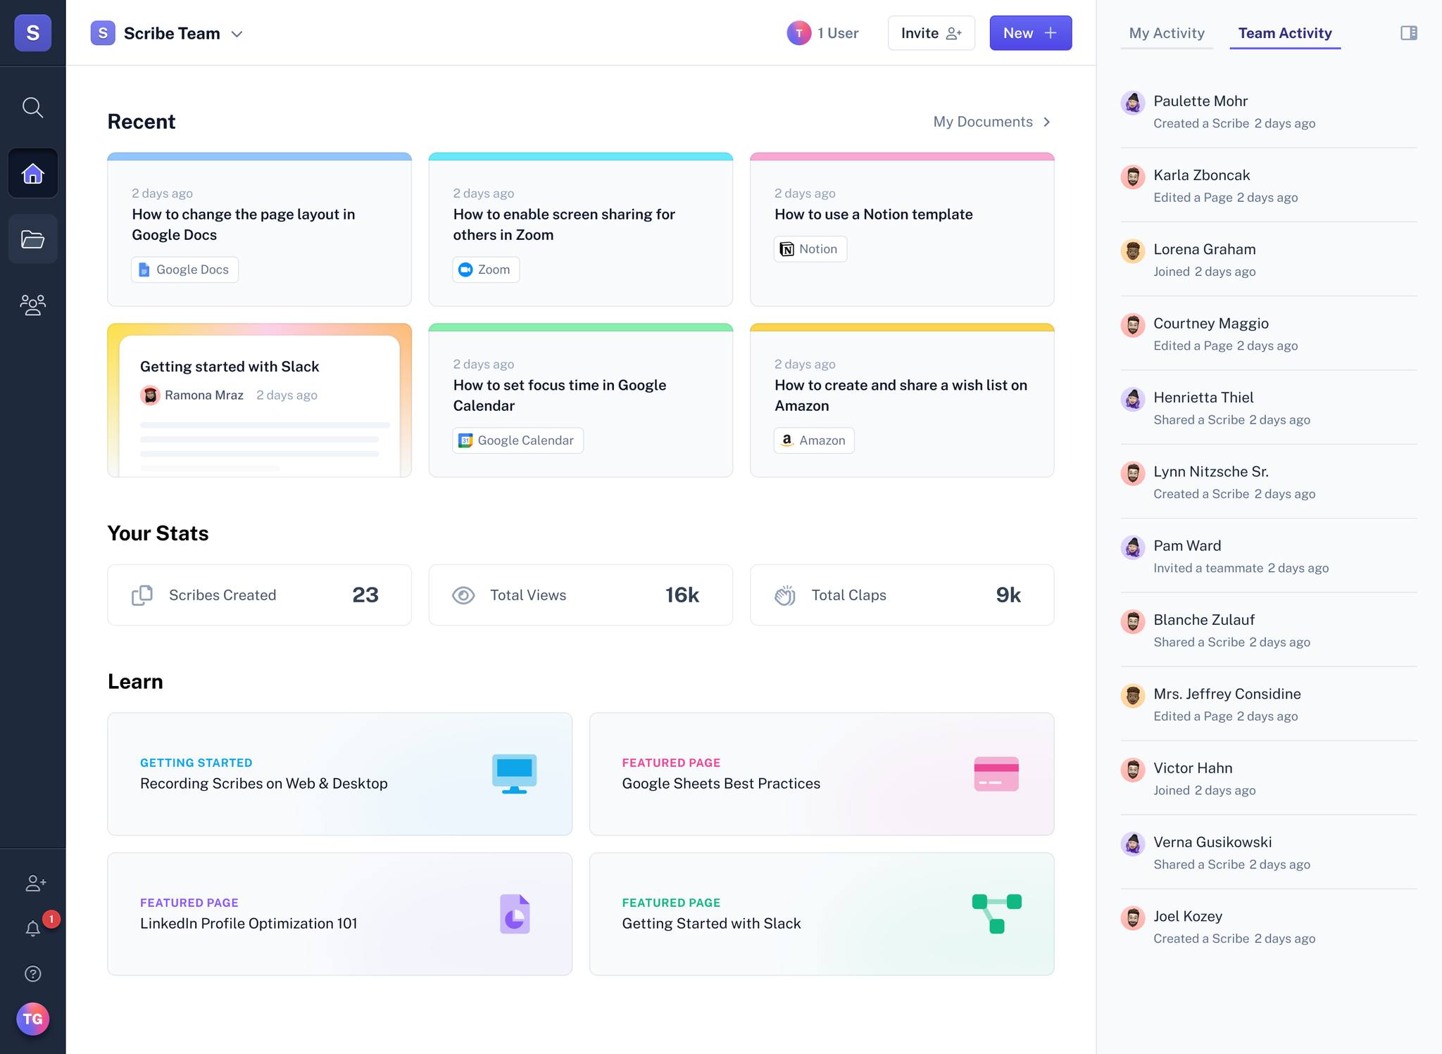1442x1054 pixels.
Task: Select Pam Ward's invited teammate entry
Action: point(1268,556)
